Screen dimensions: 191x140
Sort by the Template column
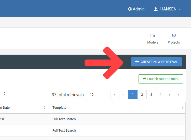(x=183, y=108)
